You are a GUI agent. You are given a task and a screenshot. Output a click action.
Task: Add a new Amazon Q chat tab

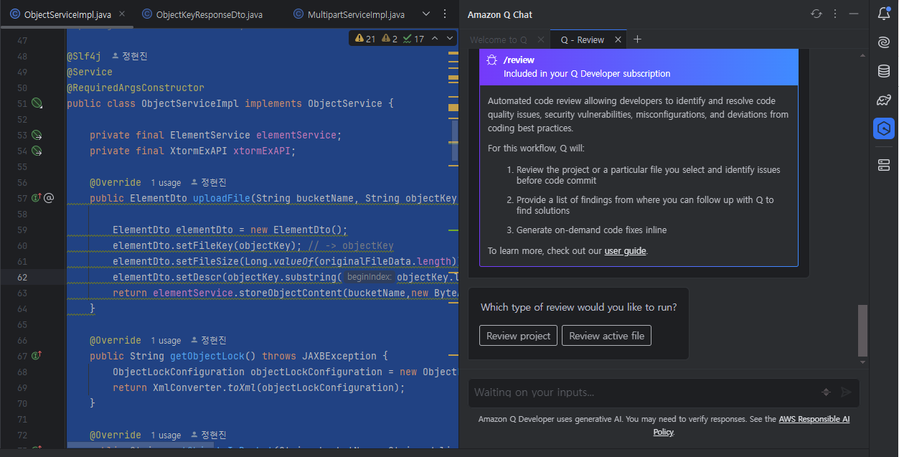[637, 39]
